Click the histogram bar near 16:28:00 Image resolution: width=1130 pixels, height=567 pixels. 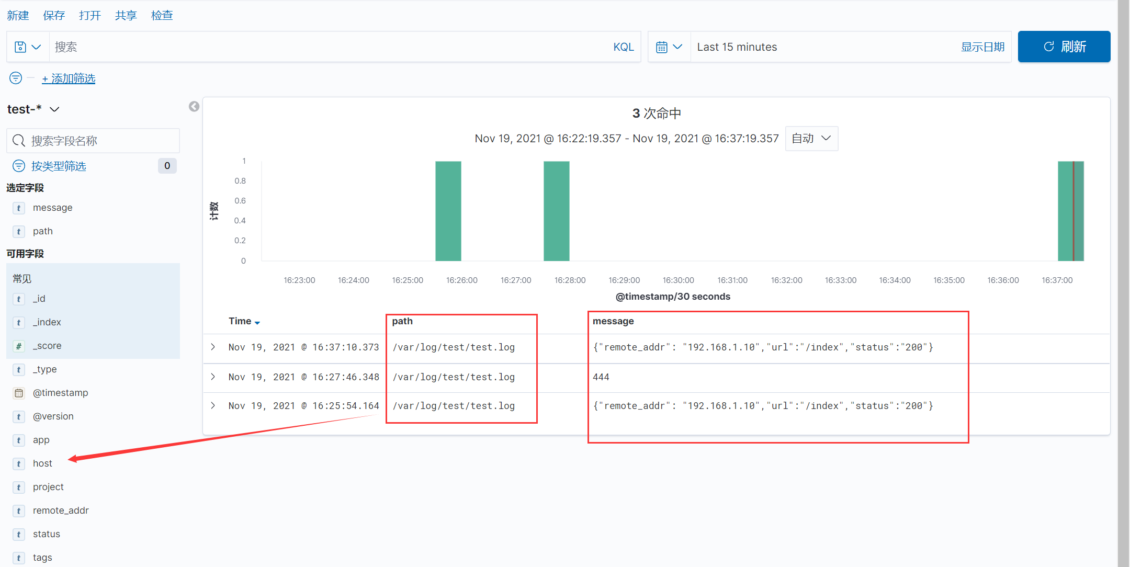tap(557, 211)
